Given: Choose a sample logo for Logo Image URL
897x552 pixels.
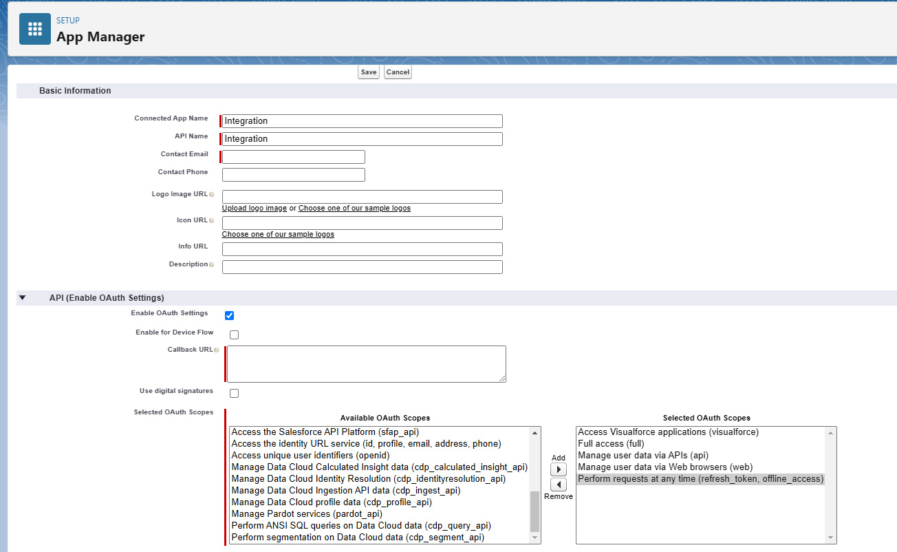Looking at the screenshot, I should pyautogui.click(x=354, y=209).
